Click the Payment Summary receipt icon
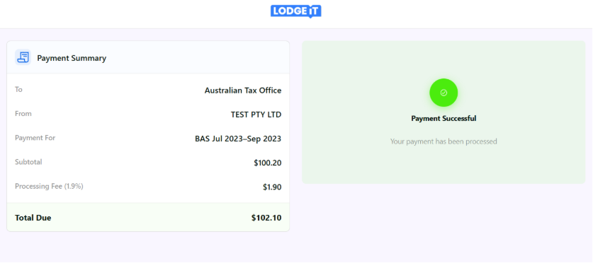593x263 pixels. 23,57
